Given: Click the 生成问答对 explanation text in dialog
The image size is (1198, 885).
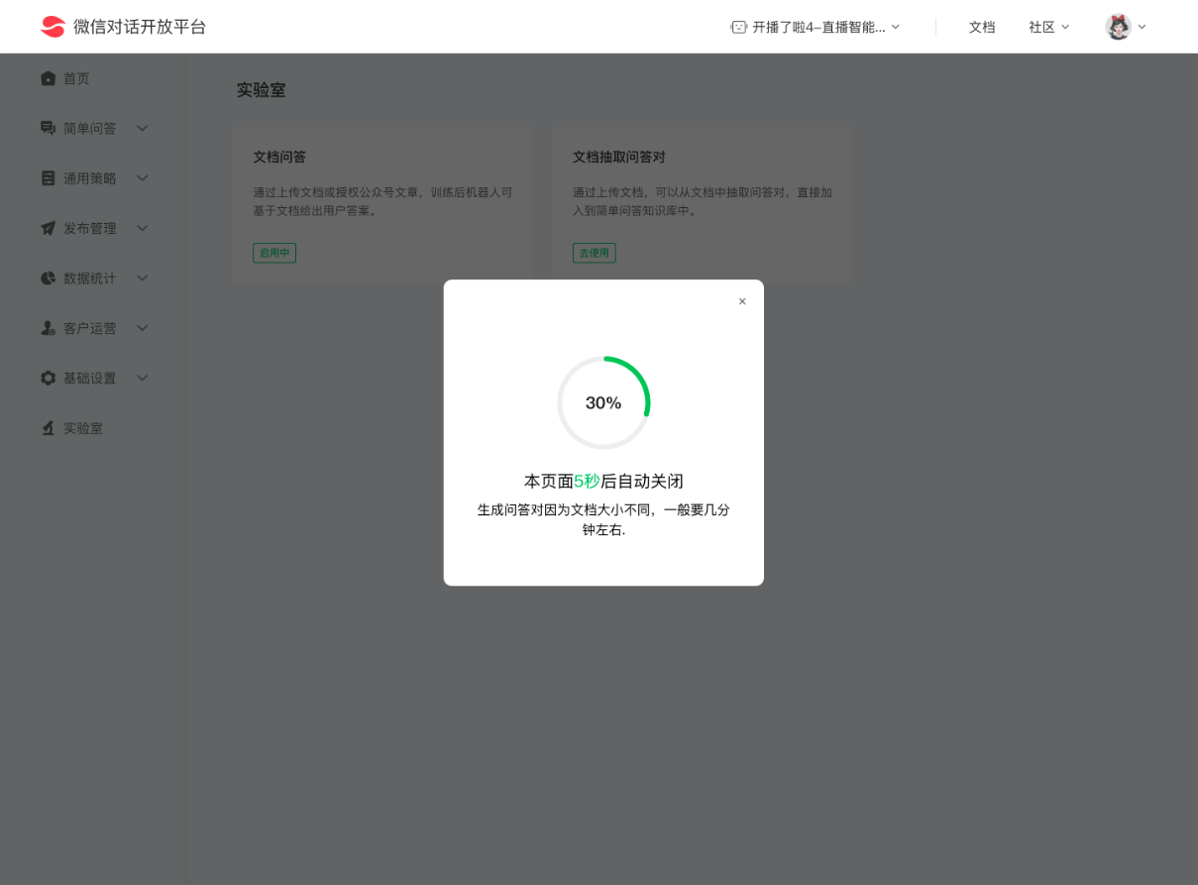Looking at the screenshot, I should click(603, 519).
